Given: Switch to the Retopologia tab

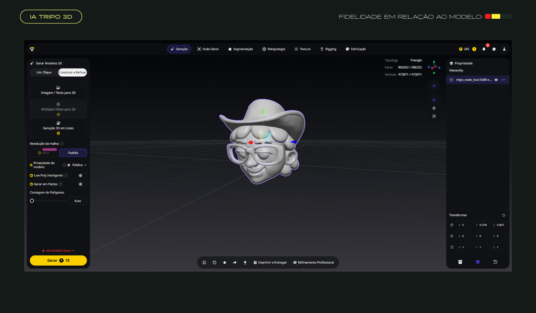Looking at the screenshot, I should pos(274,49).
